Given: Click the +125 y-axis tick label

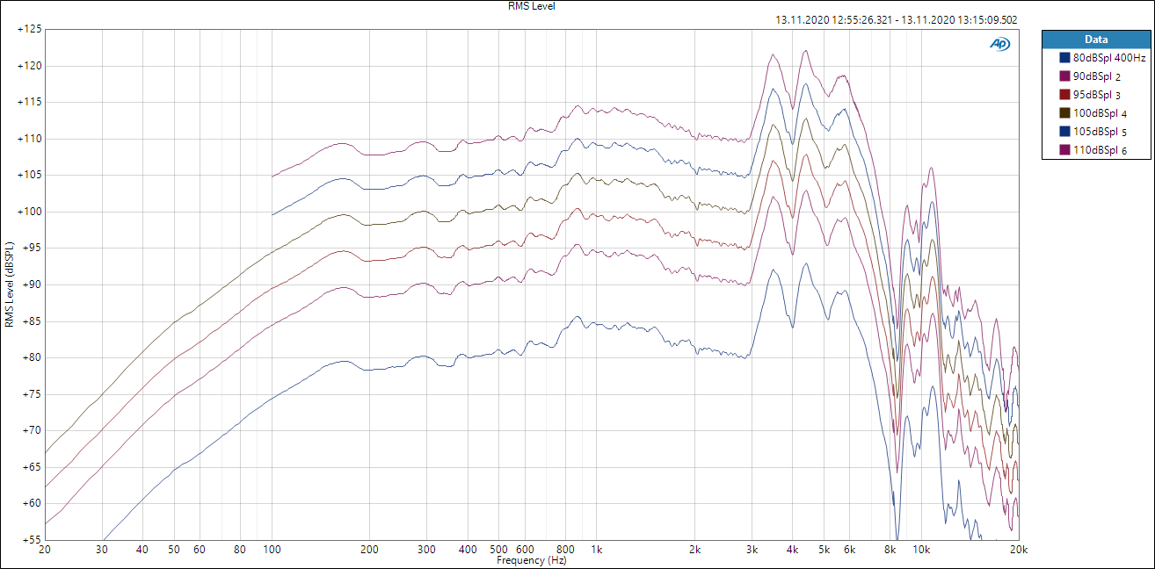Looking at the screenshot, I should click(x=30, y=29).
